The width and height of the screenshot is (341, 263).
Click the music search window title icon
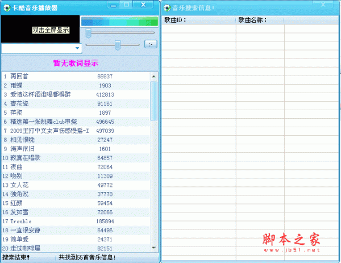(x=167, y=9)
